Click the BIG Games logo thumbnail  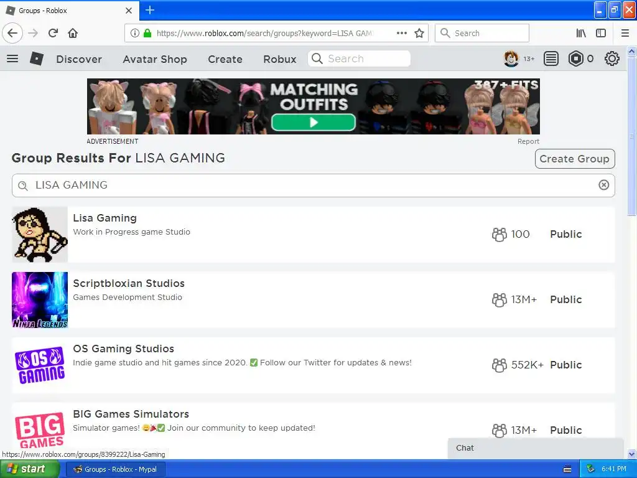pyautogui.click(x=40, y=430)
